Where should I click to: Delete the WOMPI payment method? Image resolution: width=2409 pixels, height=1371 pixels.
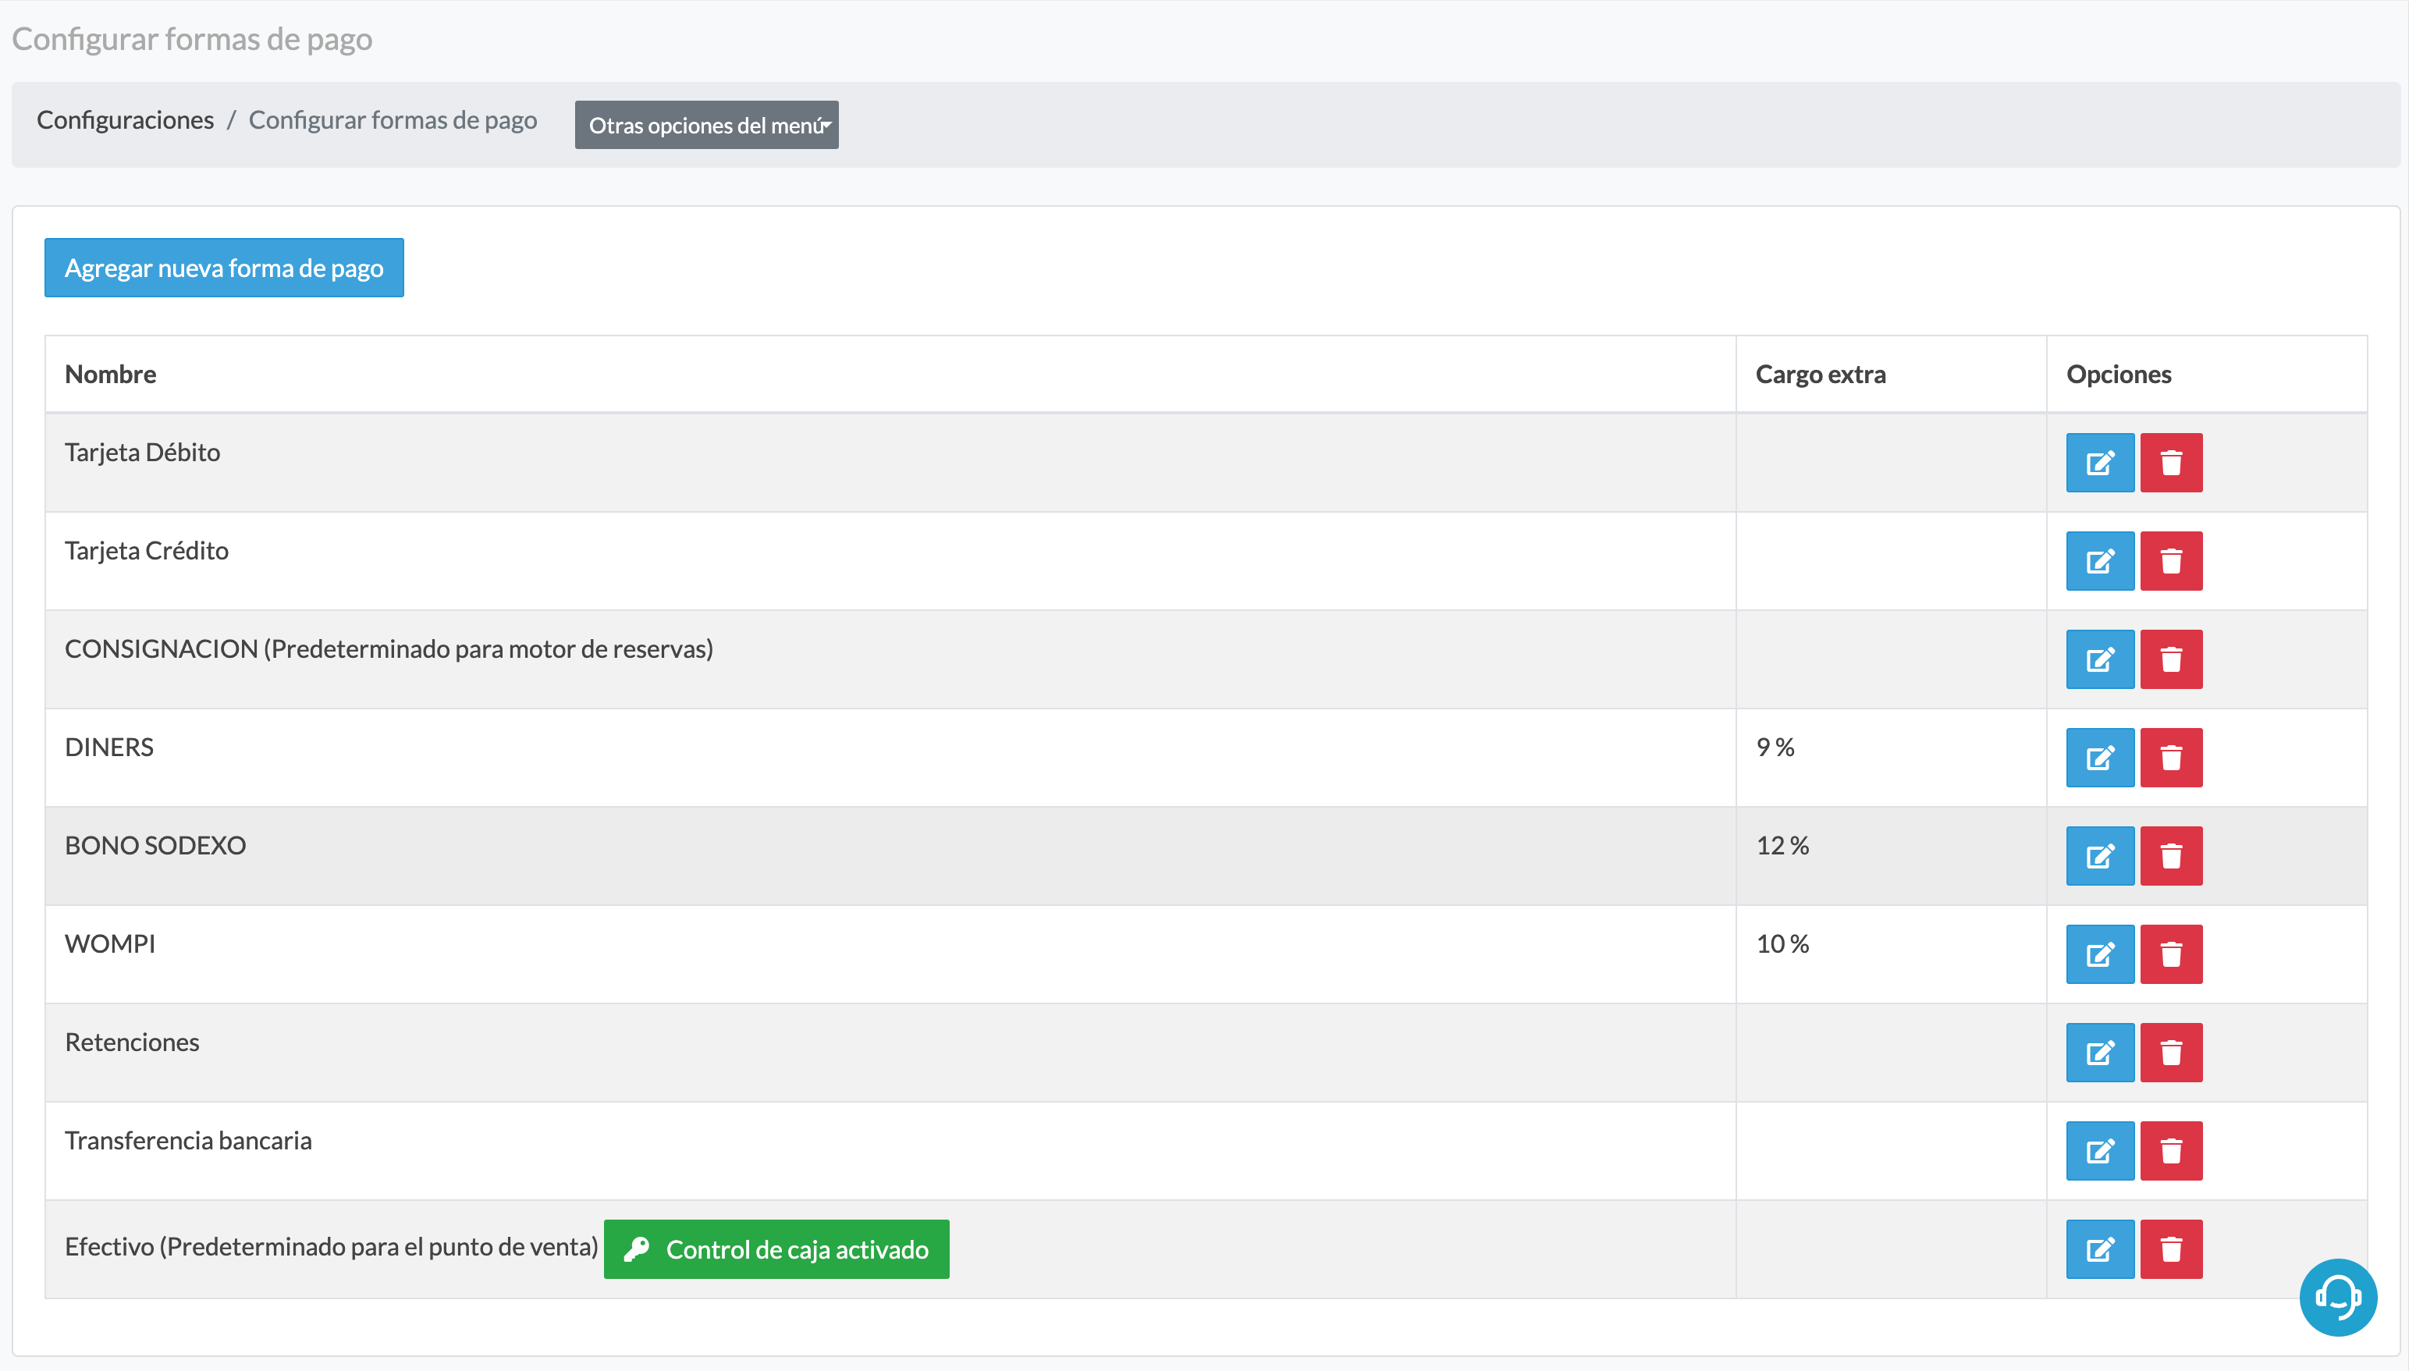tap(2171, 954)
